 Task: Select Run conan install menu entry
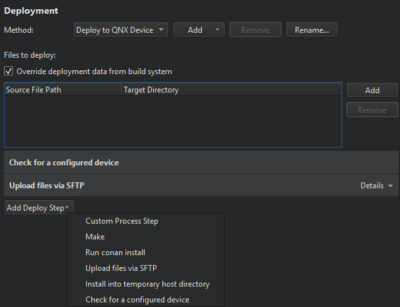(115, 253)
